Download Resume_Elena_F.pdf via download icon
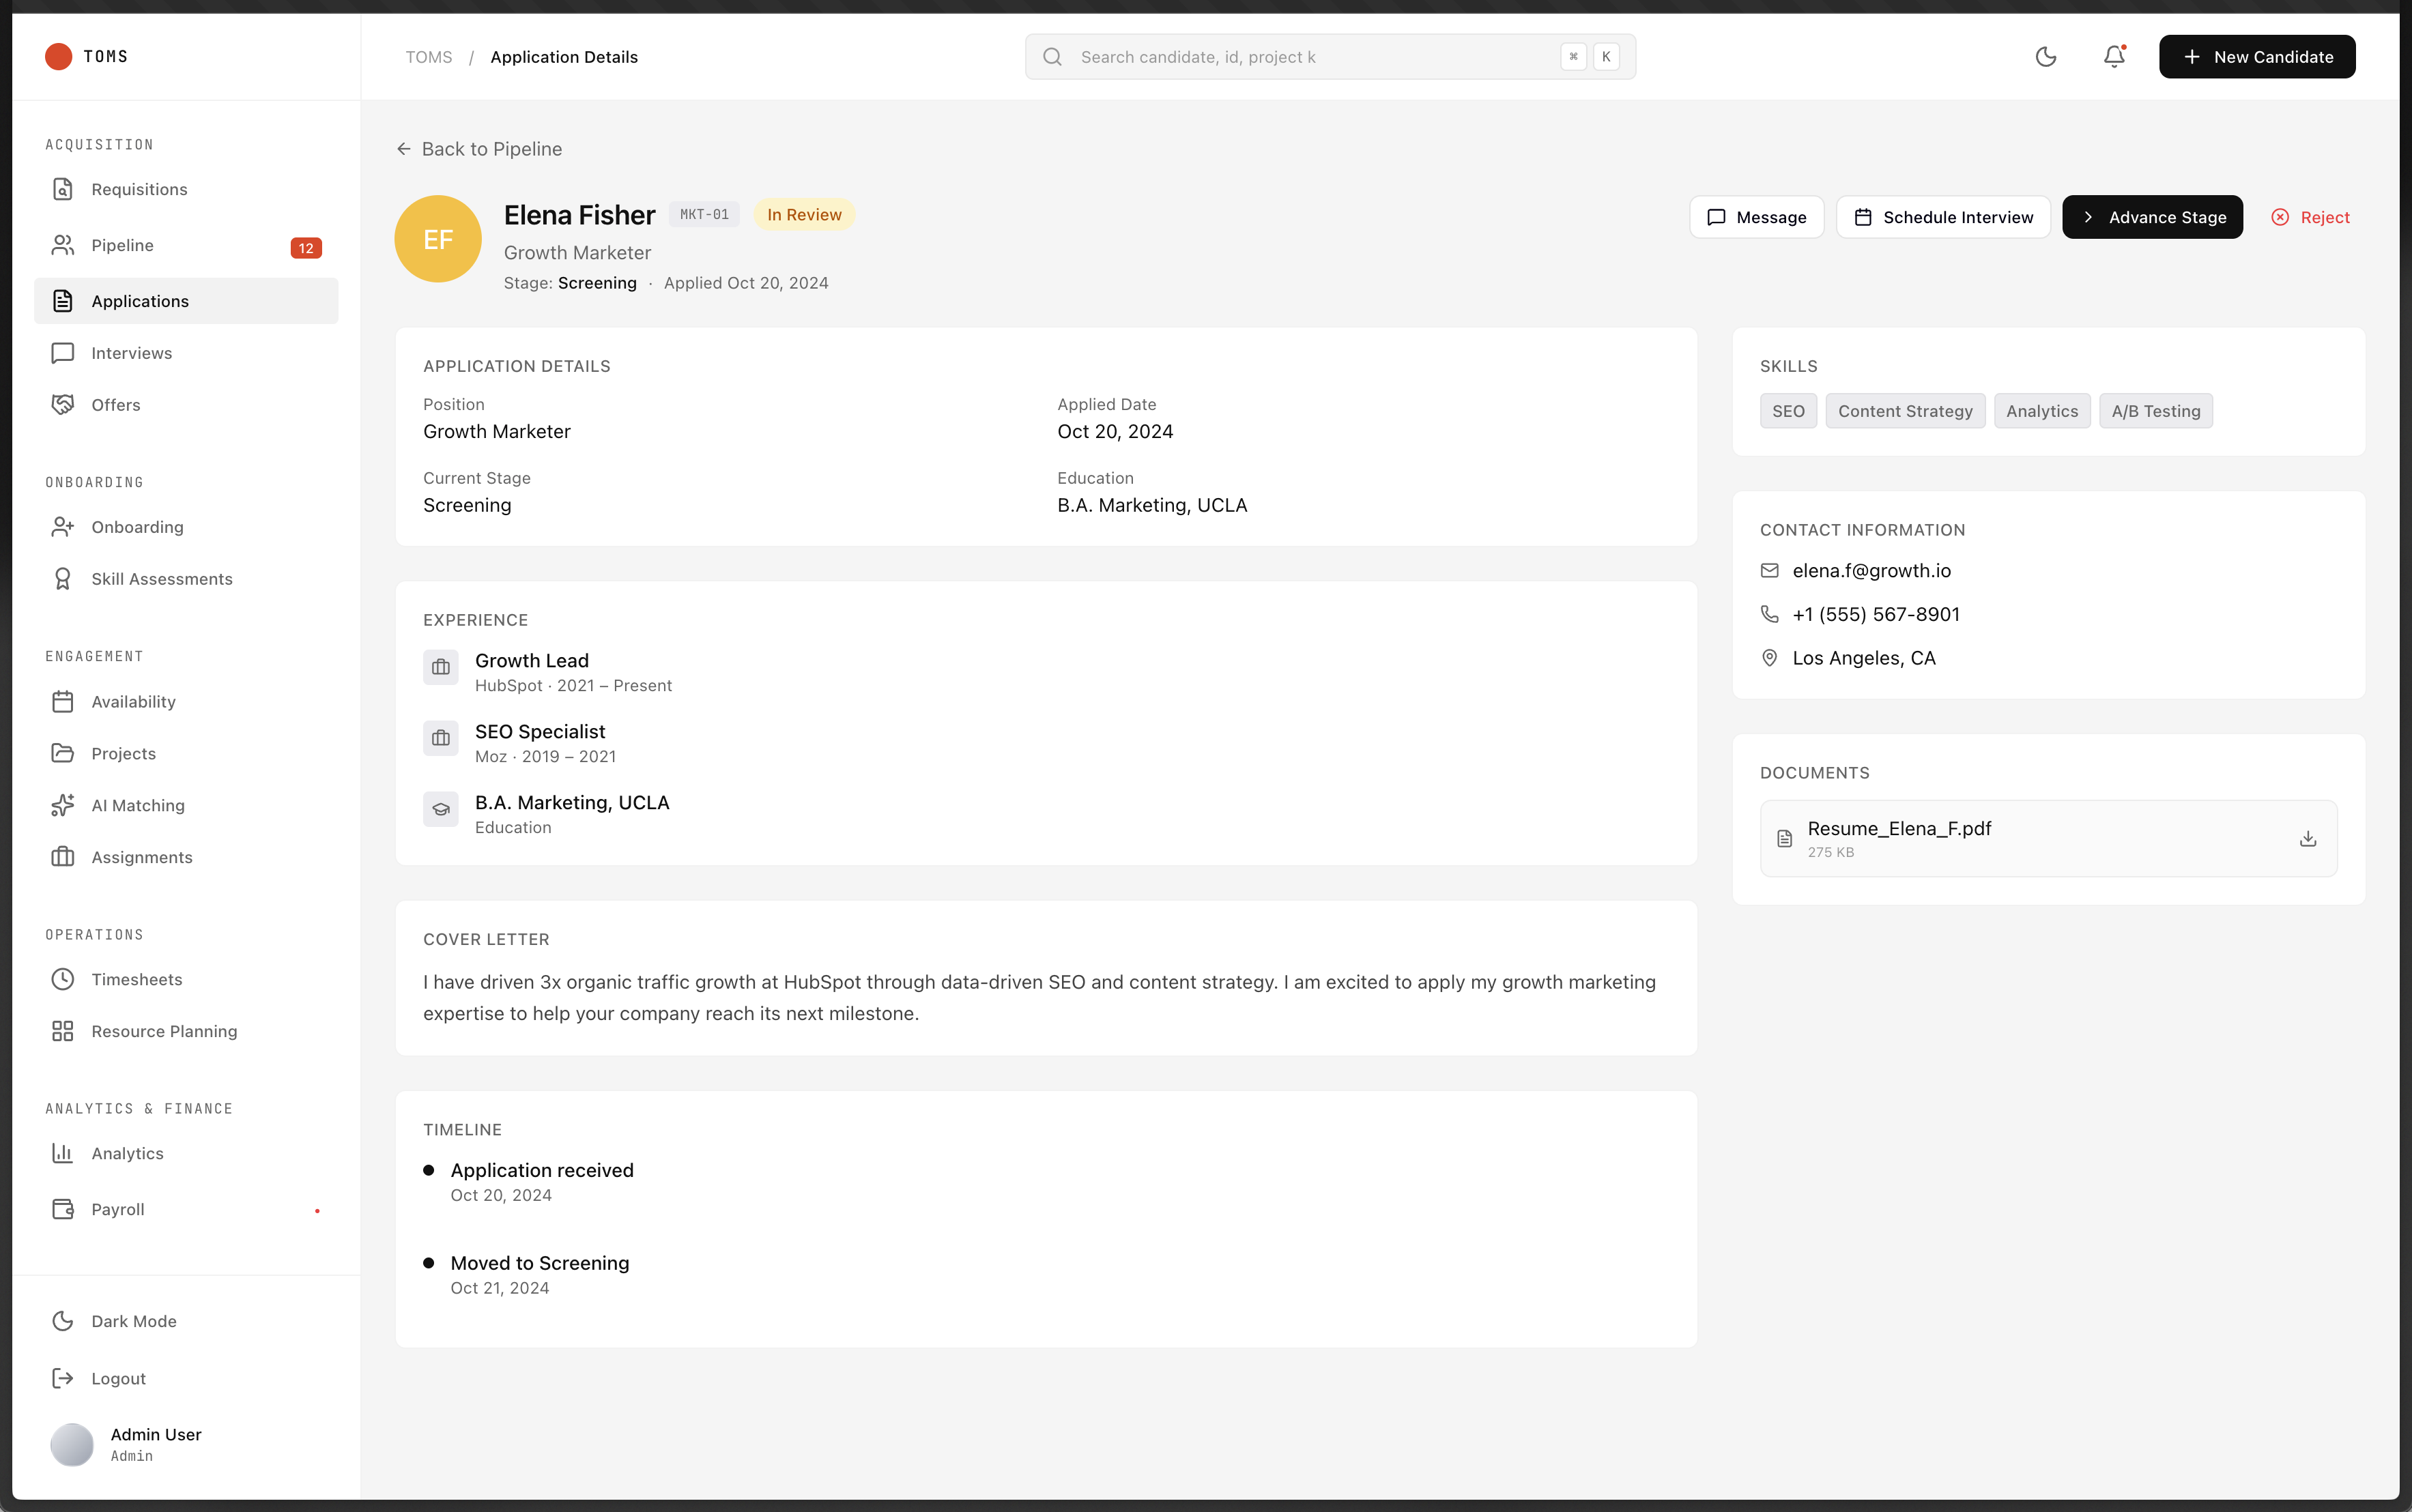Screen dimensions: 2412x1512 (x=2307, y=838)
